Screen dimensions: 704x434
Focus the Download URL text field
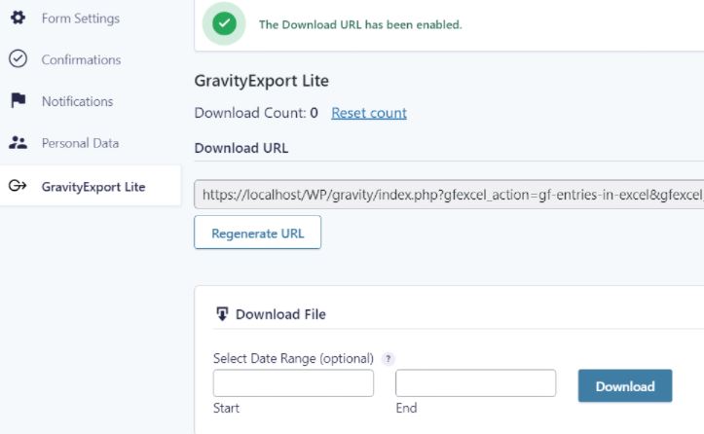point(449,195)
